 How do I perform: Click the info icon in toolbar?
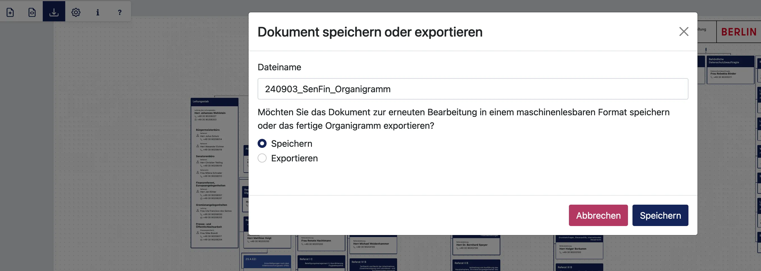click(98, 12)
